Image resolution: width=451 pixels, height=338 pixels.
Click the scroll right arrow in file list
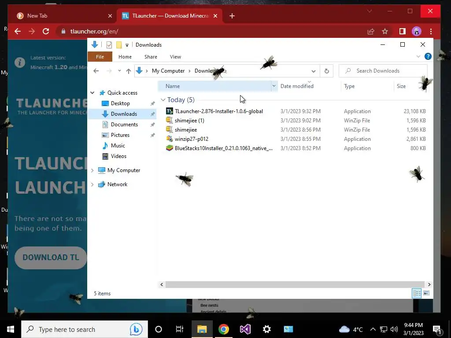tap(429, 285)
